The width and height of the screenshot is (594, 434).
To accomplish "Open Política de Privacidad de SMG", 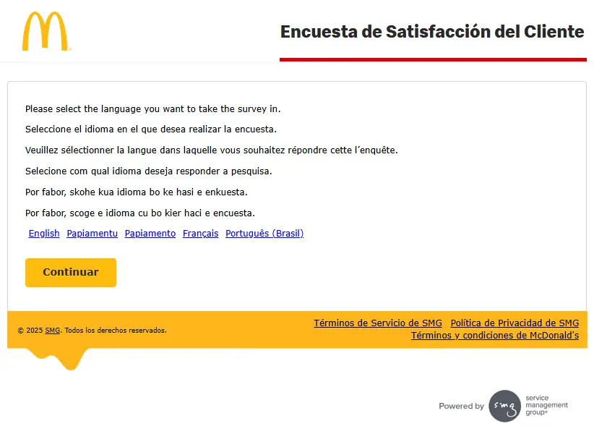I will (x=515, y=323).
